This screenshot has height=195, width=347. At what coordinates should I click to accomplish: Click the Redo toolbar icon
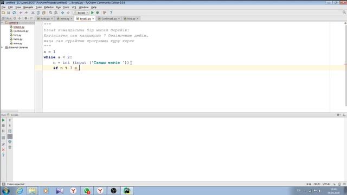click(27, 13)
